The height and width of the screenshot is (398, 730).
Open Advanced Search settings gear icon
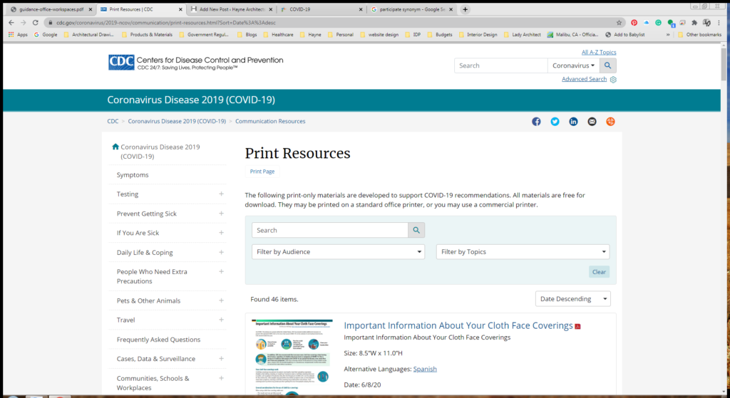click(613, 80)
